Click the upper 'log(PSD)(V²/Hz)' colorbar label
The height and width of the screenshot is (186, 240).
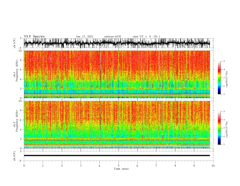point(227,79)
